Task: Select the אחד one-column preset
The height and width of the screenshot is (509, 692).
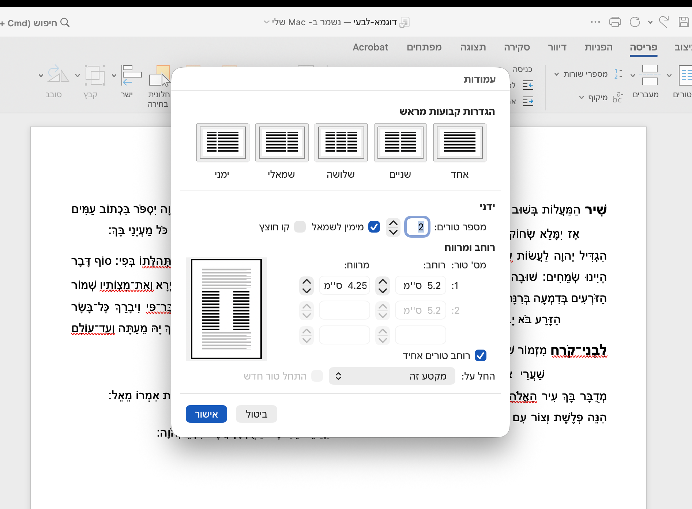Action: [x=459, y=143]
